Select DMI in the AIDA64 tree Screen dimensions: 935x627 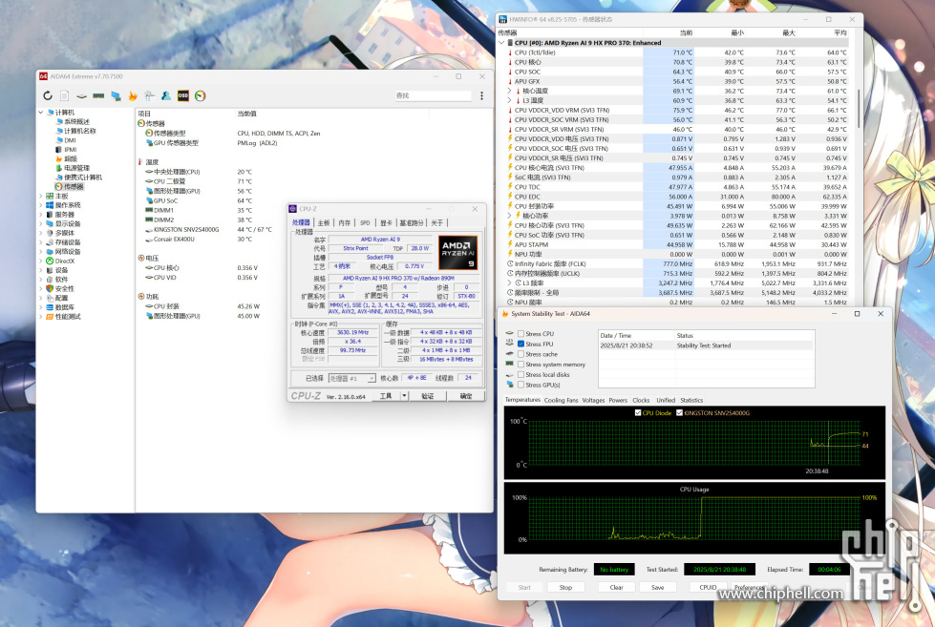point(66,140)
